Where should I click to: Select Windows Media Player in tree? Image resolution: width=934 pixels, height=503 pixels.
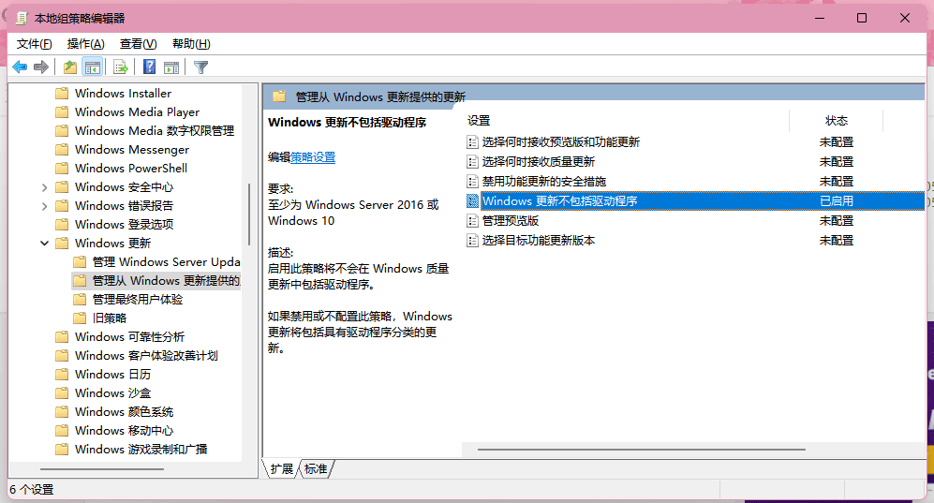click(x=137, y=111)
